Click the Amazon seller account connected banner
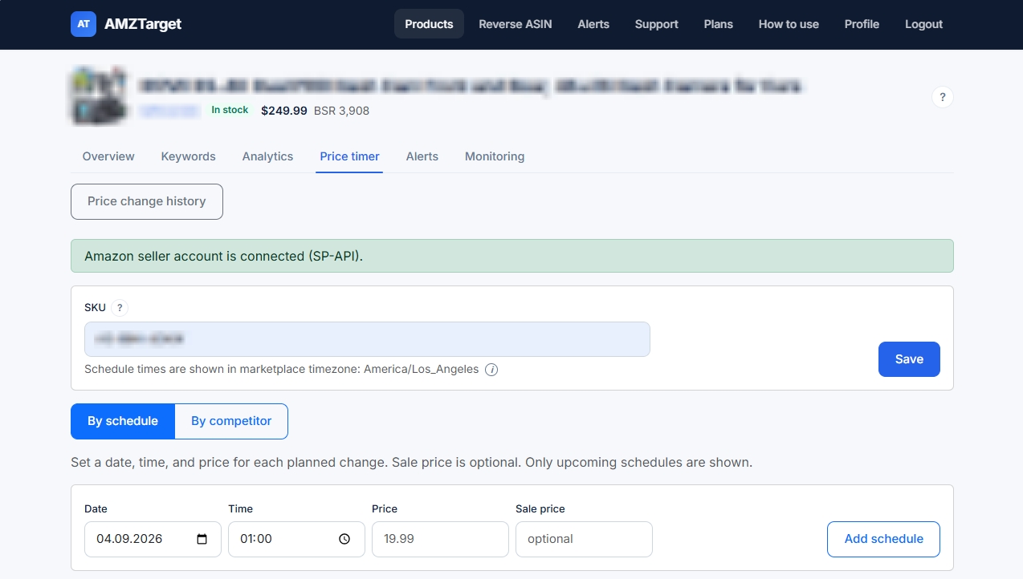This screenshot has height=579, width=1023. (512, 256)
